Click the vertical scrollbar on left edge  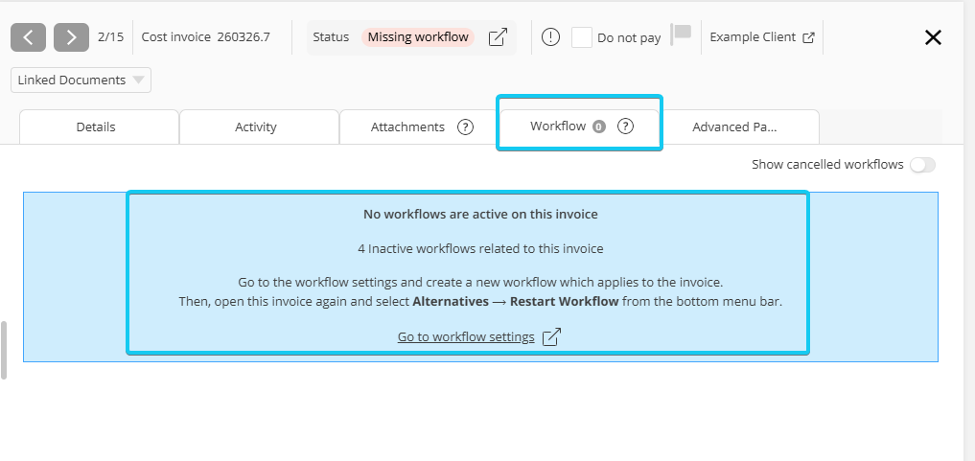(4, 351)
